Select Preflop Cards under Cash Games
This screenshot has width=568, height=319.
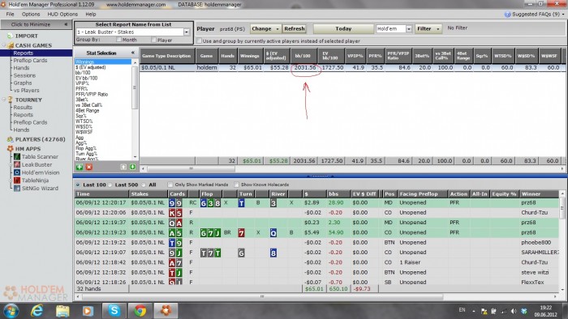pyautogui.click(x=30, y=61)
